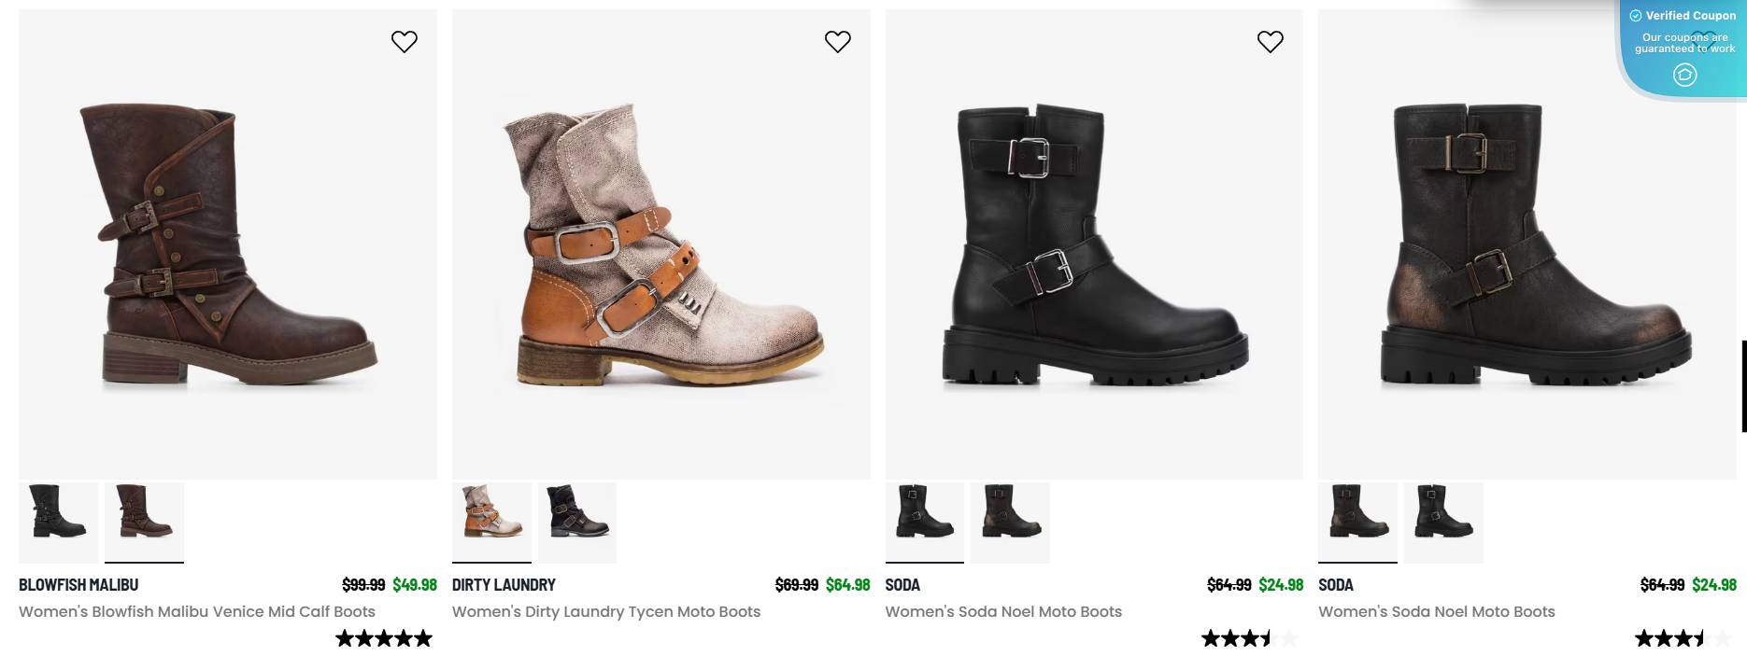Select the camo variant thumbnail for Soda Noel boots
Viewport: 1747px width, 670px height.
pos(1010,523)
